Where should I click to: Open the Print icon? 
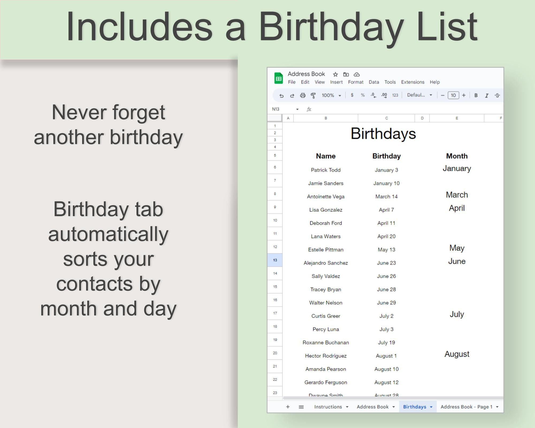pyautogui.click(x=303, y=95)
